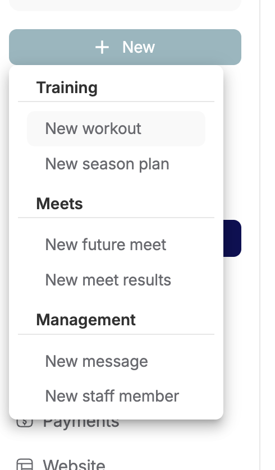Click the divider line beneath Training heading
This screenshot has width=275, height=470.
click(x=116, y=102)
